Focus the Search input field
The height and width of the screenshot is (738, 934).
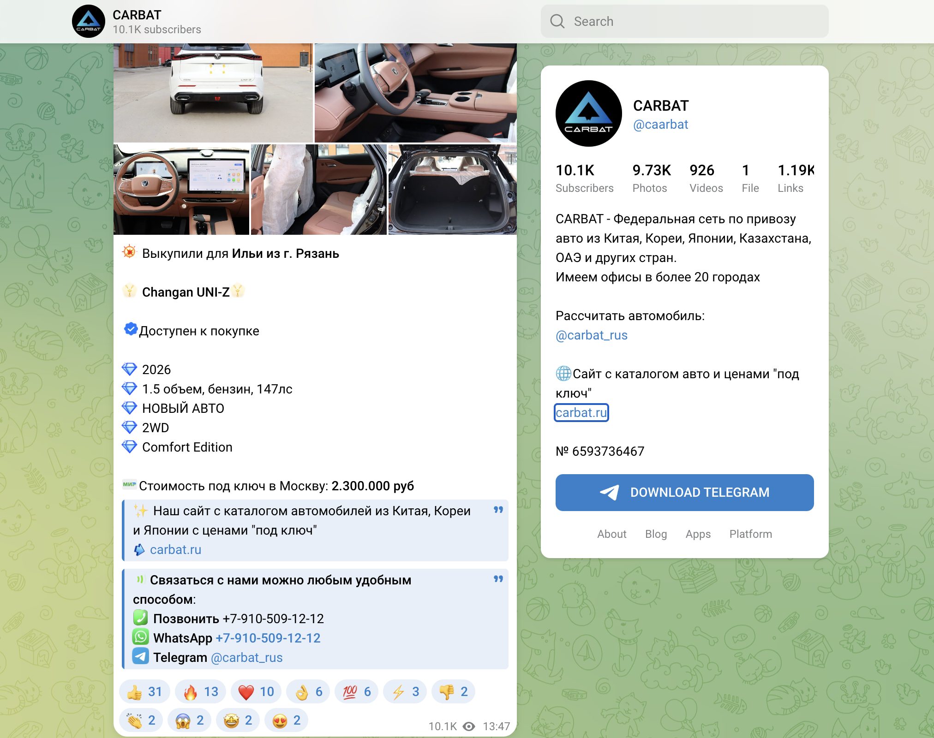tap(684, 21)
